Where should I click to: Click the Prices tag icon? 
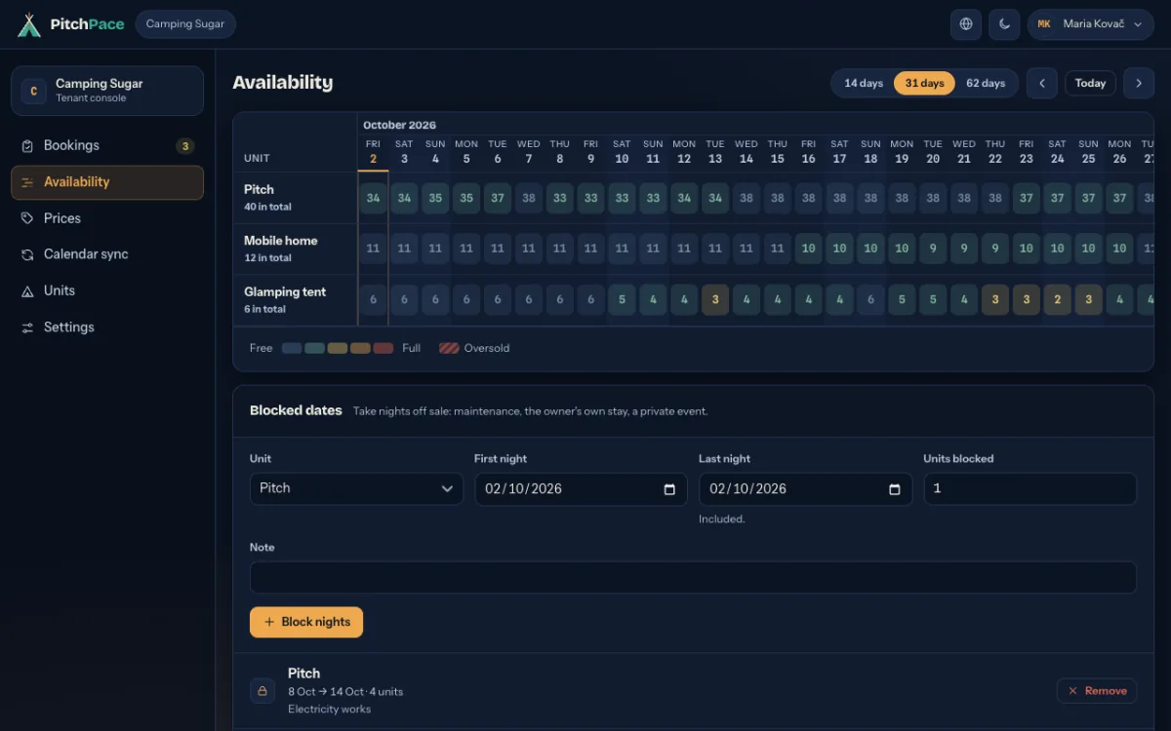(x=27, y=218)
